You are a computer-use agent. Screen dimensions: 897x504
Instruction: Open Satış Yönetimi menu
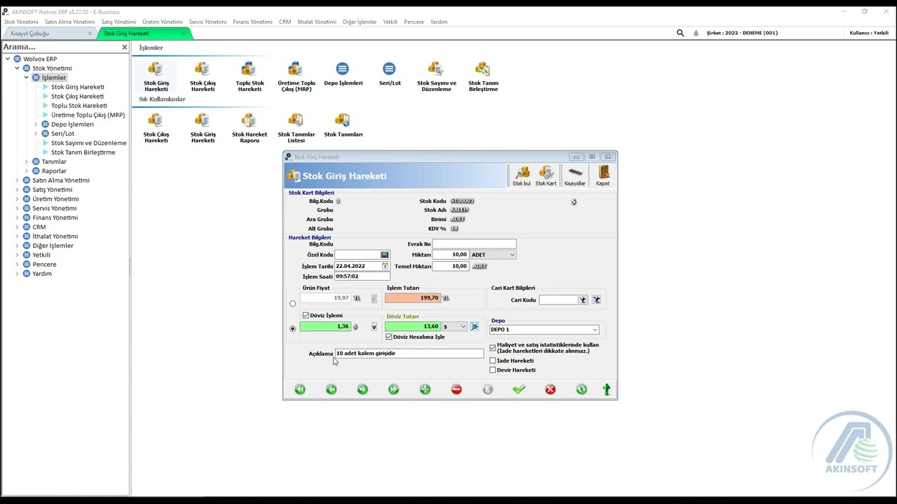[x=118, y=22]
